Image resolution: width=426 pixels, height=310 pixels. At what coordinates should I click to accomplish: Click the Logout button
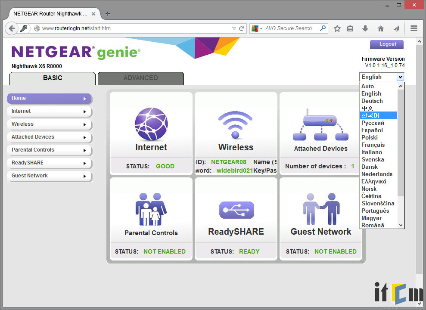387,44
